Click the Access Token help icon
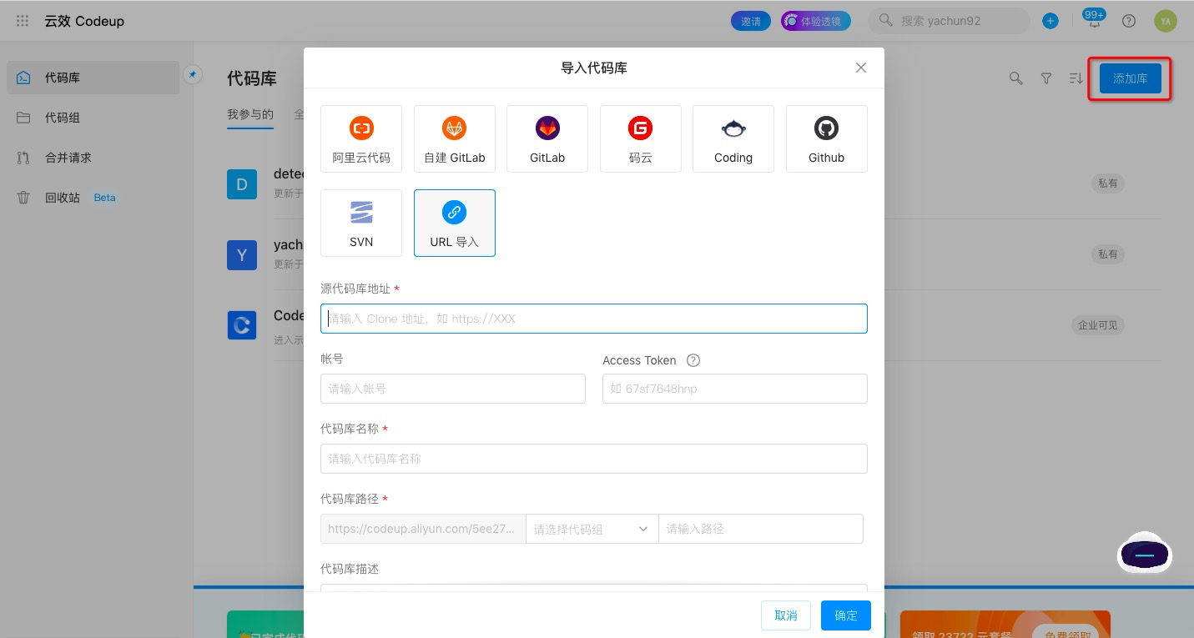 [x=693, y=359]
